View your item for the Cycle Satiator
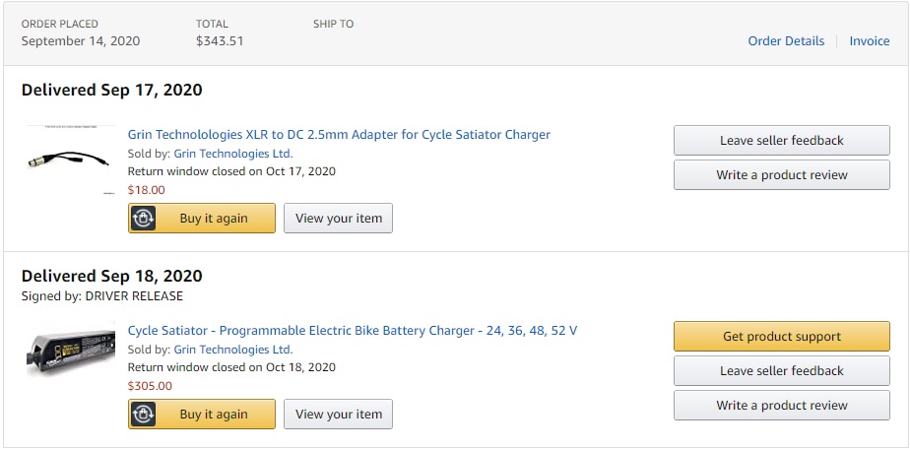The width and height of the screenshot is (910, 449). [x=339, y=415]
